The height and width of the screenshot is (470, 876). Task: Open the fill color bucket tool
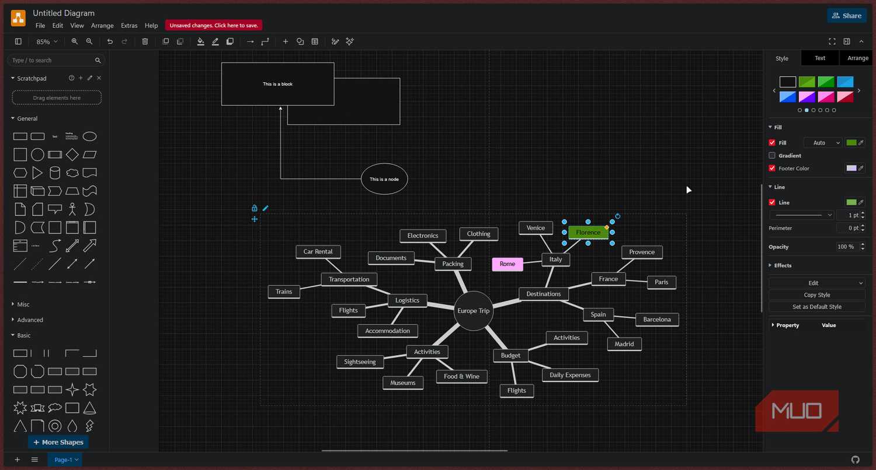click(201, 41)
